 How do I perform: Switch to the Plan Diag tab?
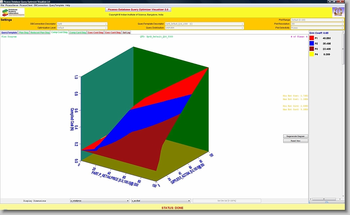point(24,32)
